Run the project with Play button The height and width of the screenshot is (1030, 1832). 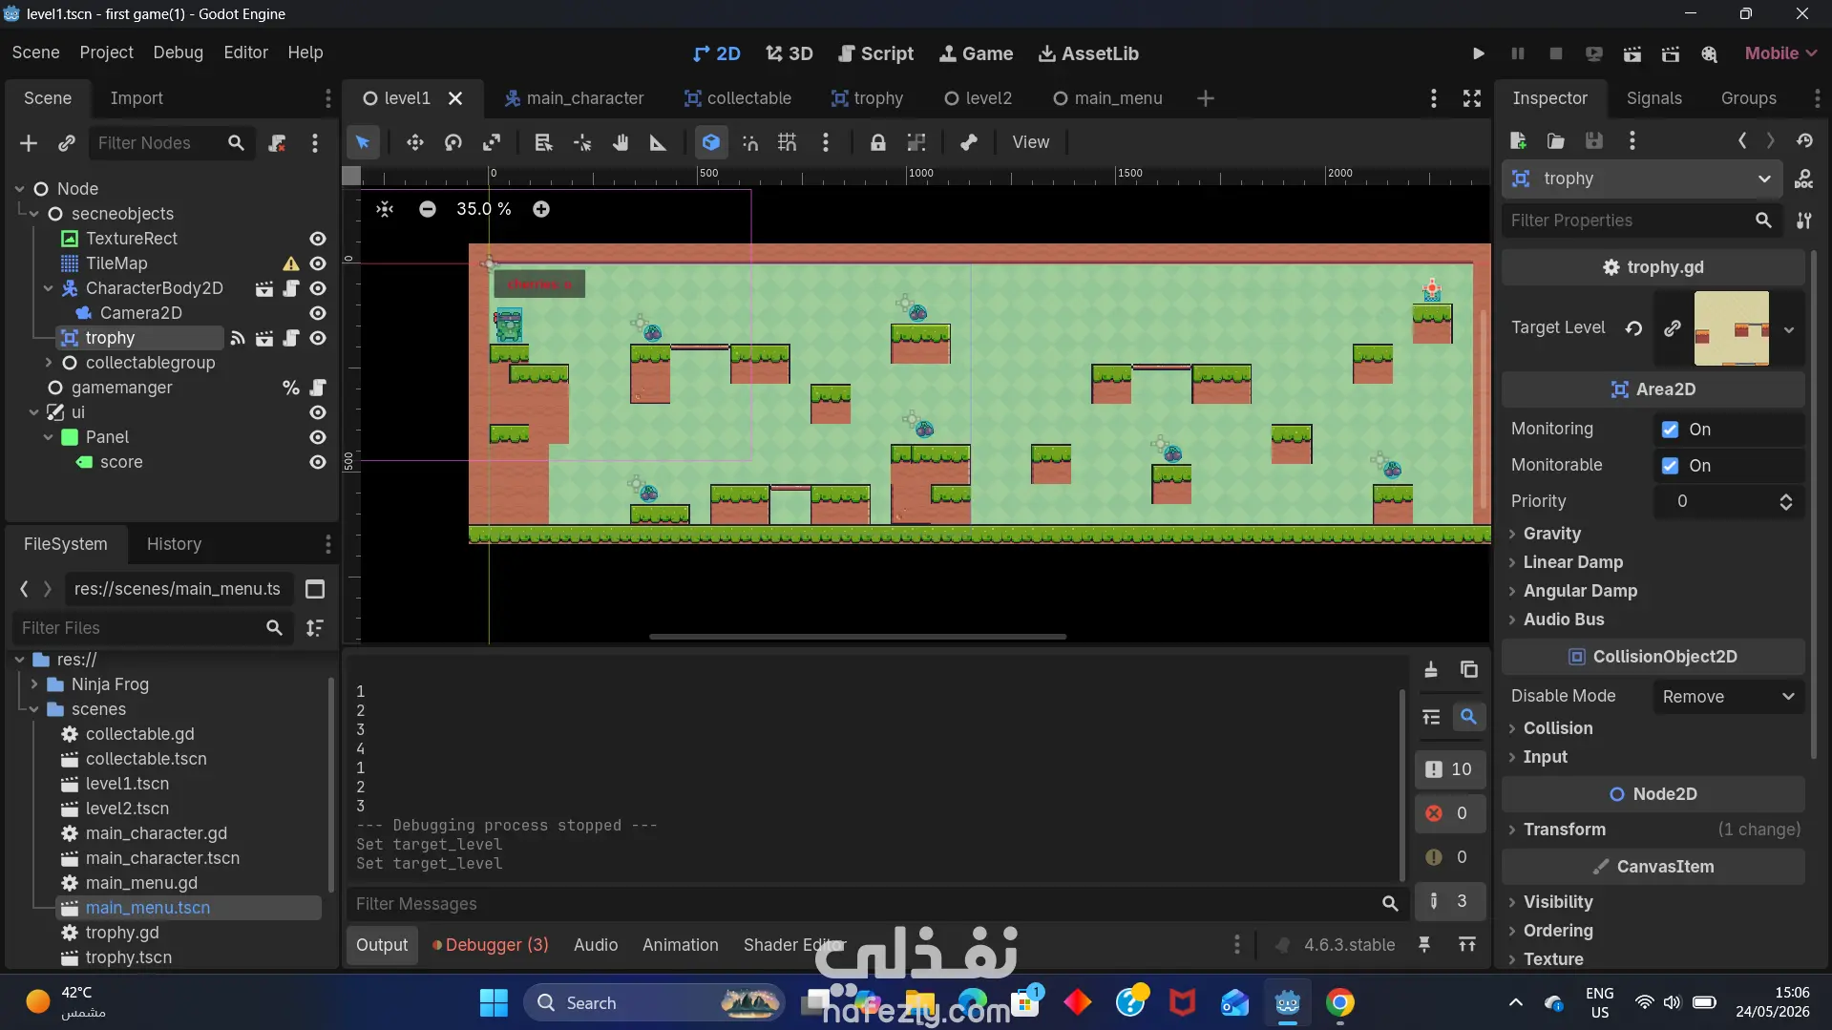pyautogui.click(x=1478, y=53)
